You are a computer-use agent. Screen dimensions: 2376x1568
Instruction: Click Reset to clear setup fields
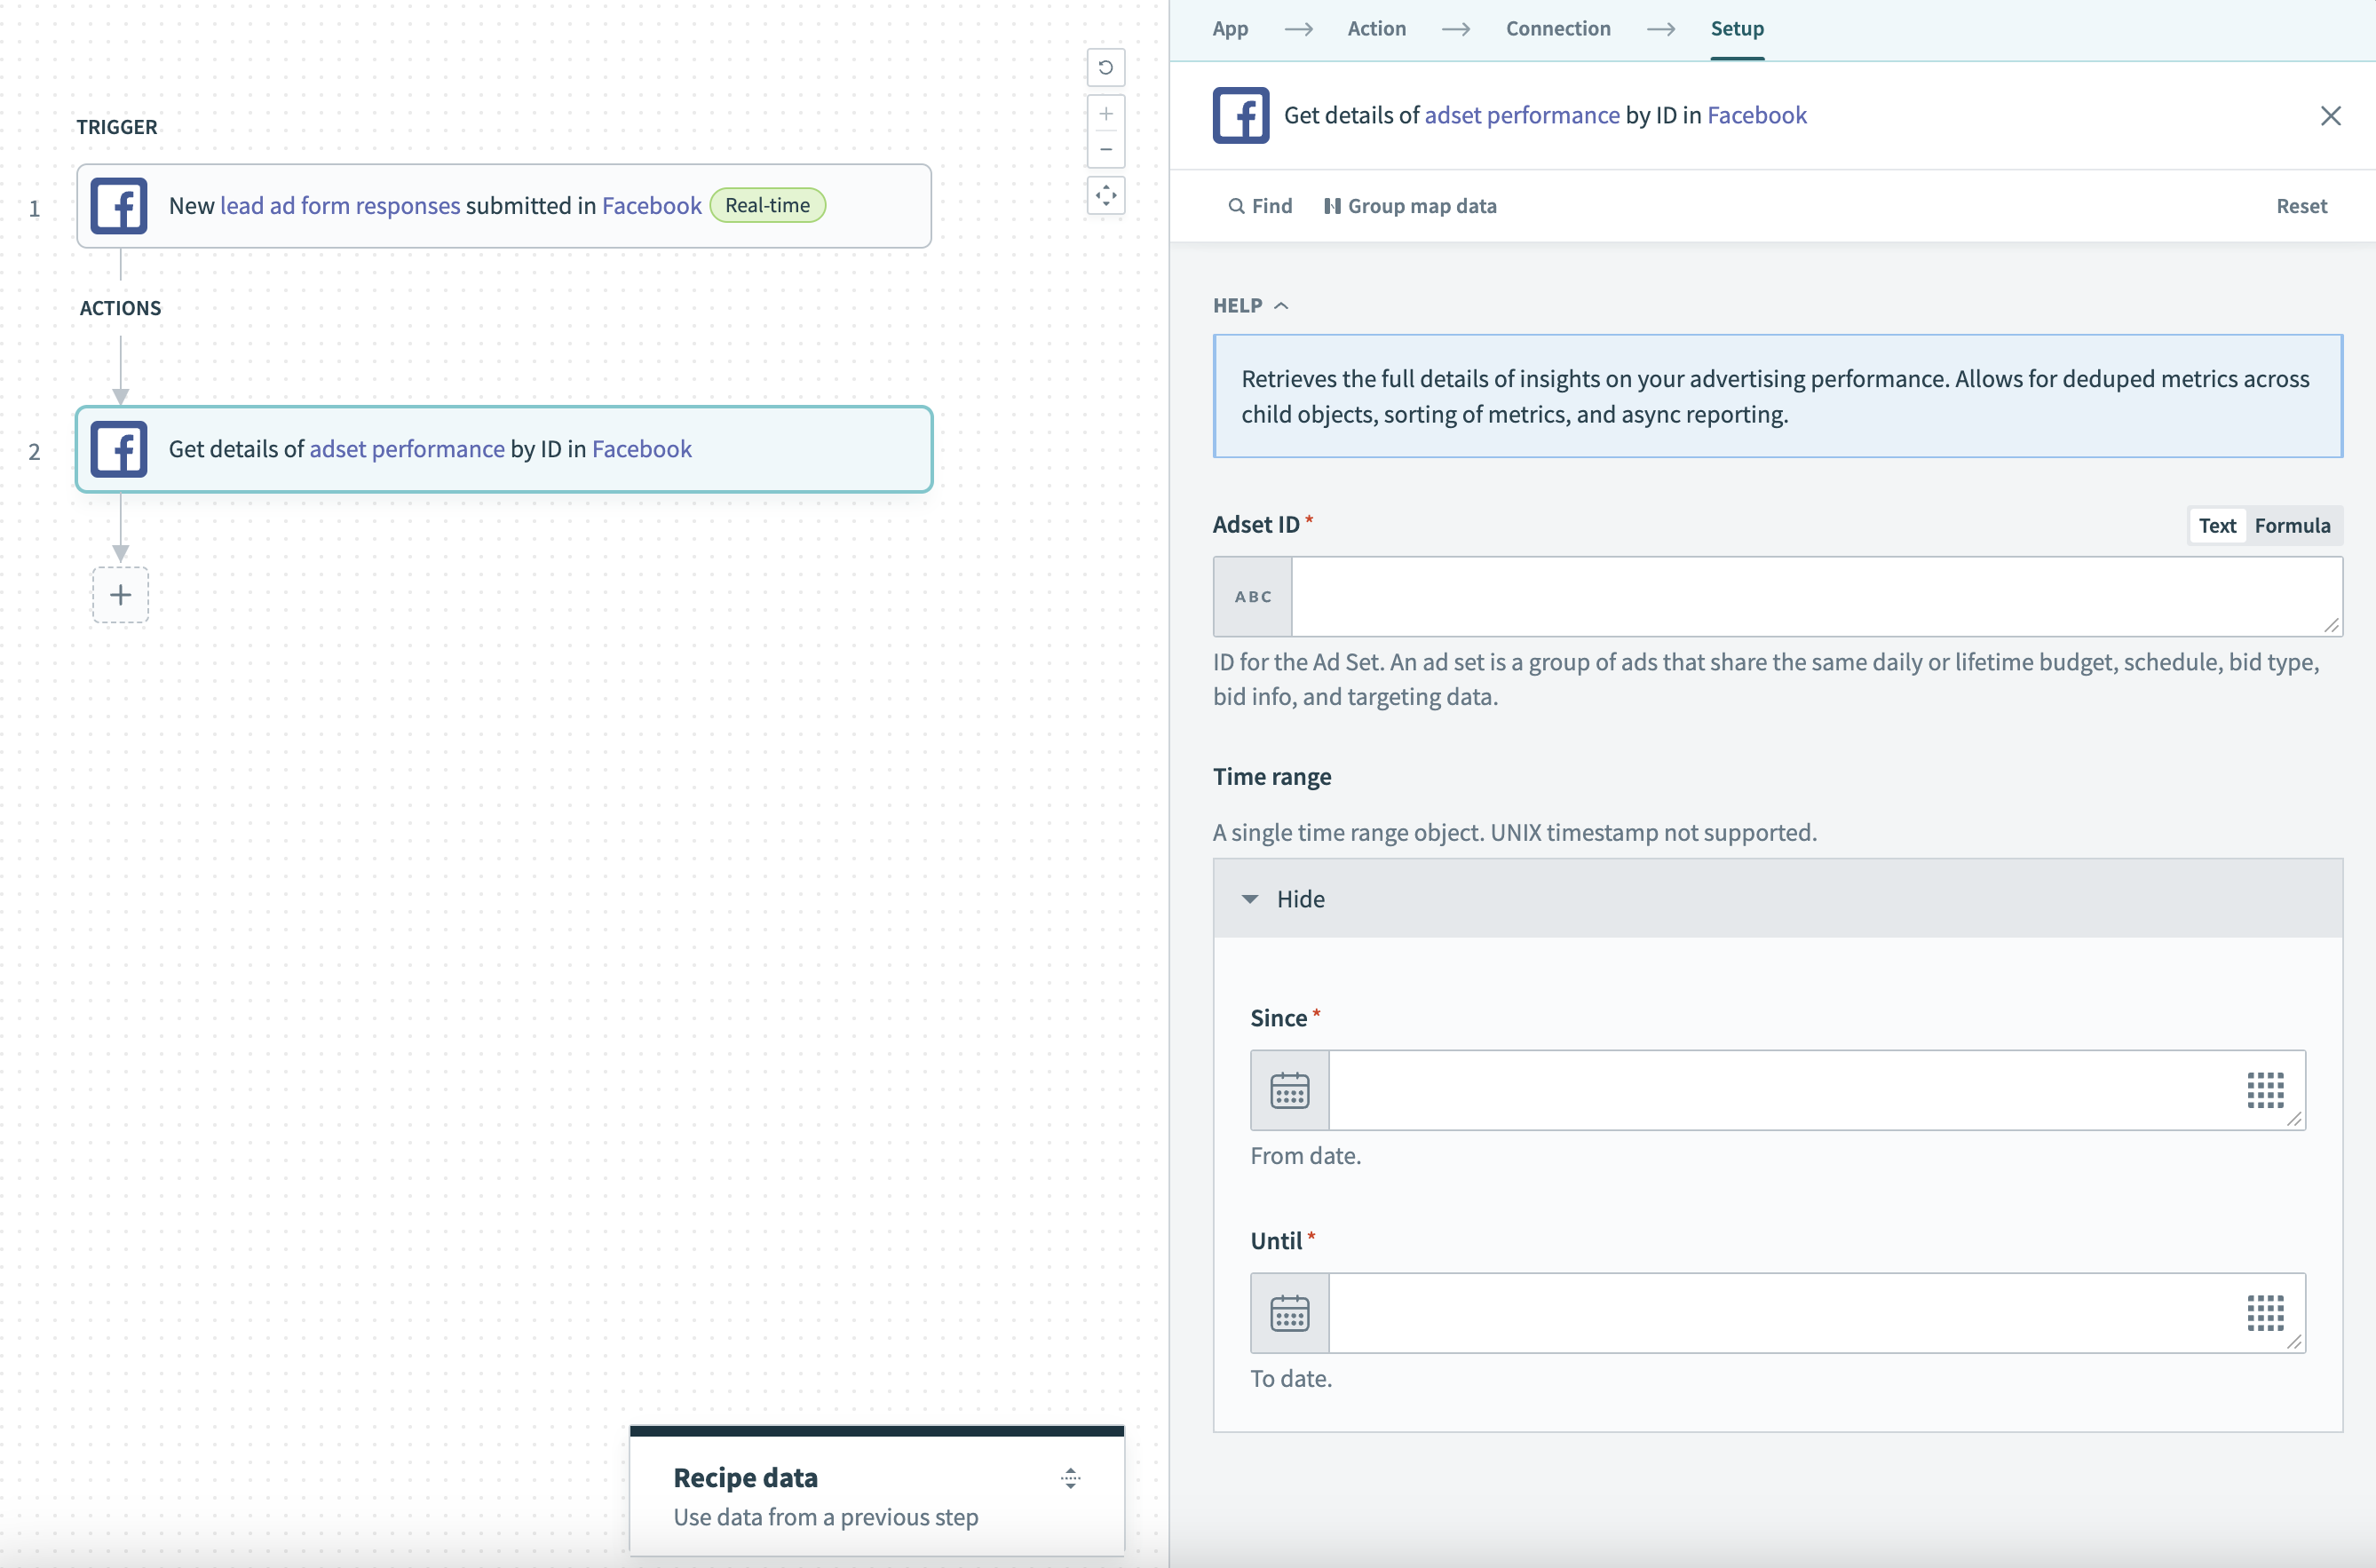[x=2302, y=206]
